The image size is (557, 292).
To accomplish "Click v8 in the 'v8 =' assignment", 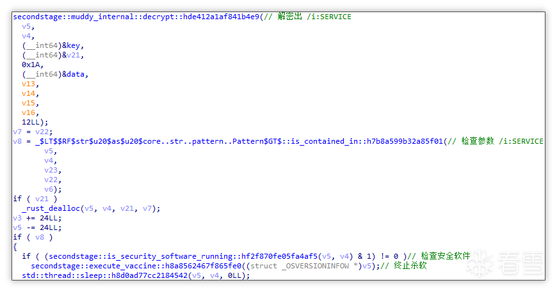I will (x=17, y=141).
